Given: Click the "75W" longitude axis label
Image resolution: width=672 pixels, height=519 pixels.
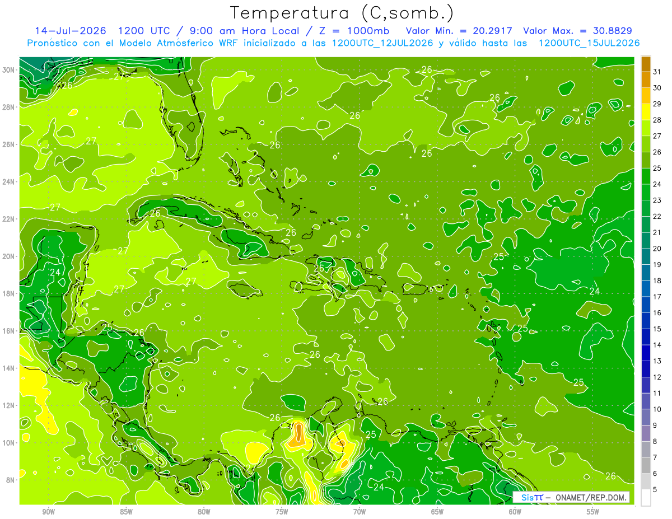Looking at the screenshot, I should click(282, 512).
